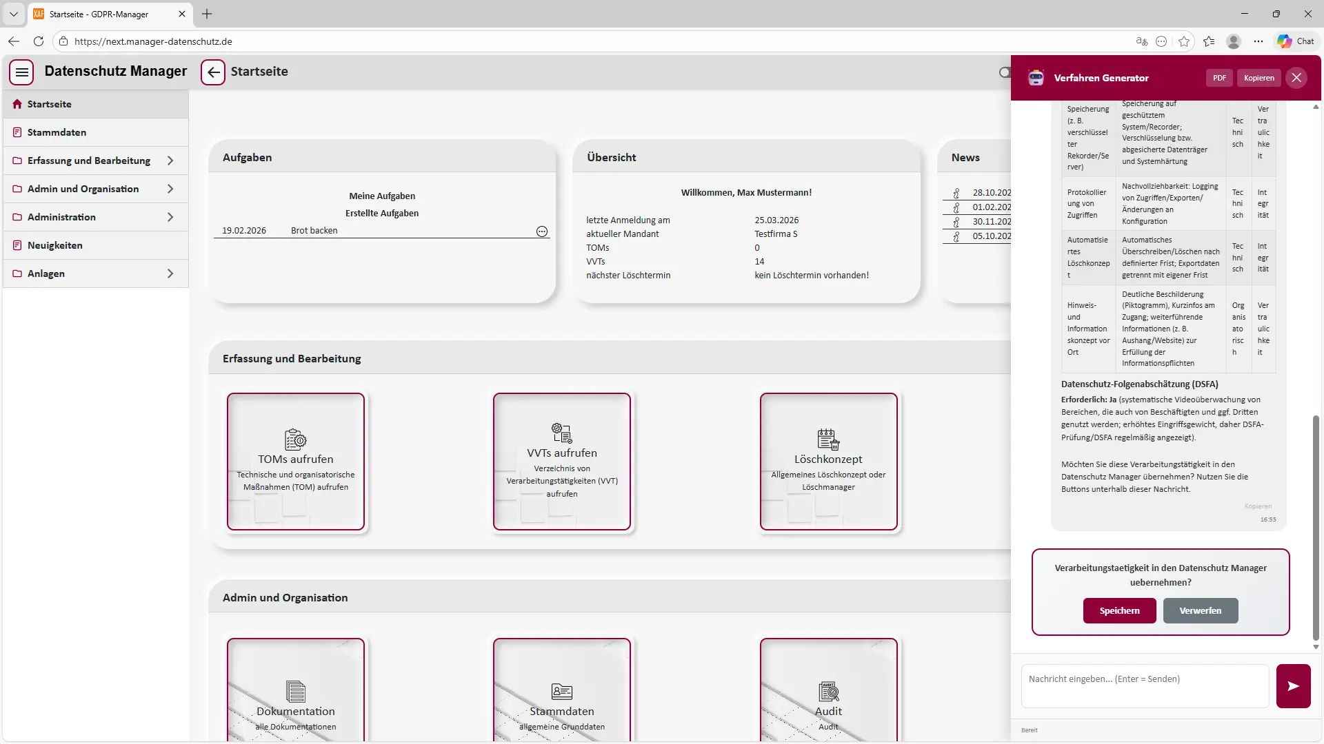Image resolution: width=1324 pixels, height=744 pixels.
Task: Click the Verwerfen button
Action: (x=1200, y=610)
